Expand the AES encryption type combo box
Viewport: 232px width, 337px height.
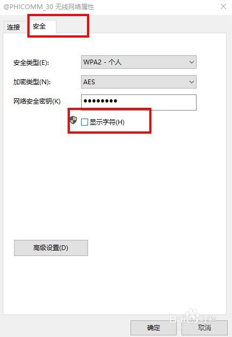139,82
